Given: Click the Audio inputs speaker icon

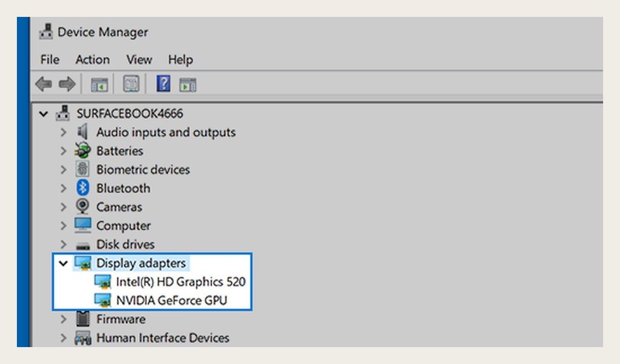Looking at the screenshot, I should tap(82, 132).
